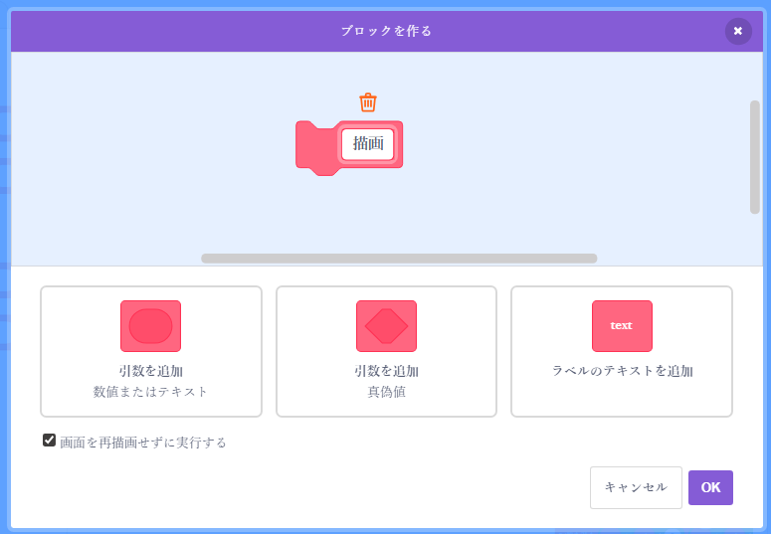Click the 画面を再描画せずに実行する label text

click(143, 443)
